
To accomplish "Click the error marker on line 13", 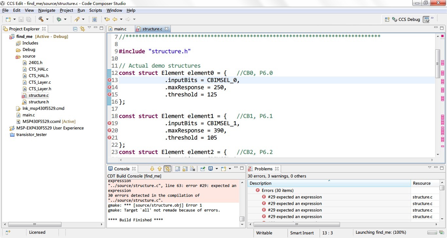I will (109, 80).
